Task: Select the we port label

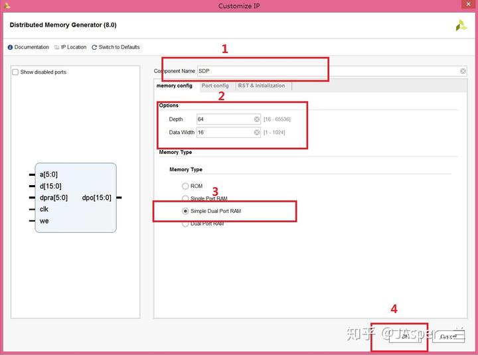Action: tap(44, 221)
